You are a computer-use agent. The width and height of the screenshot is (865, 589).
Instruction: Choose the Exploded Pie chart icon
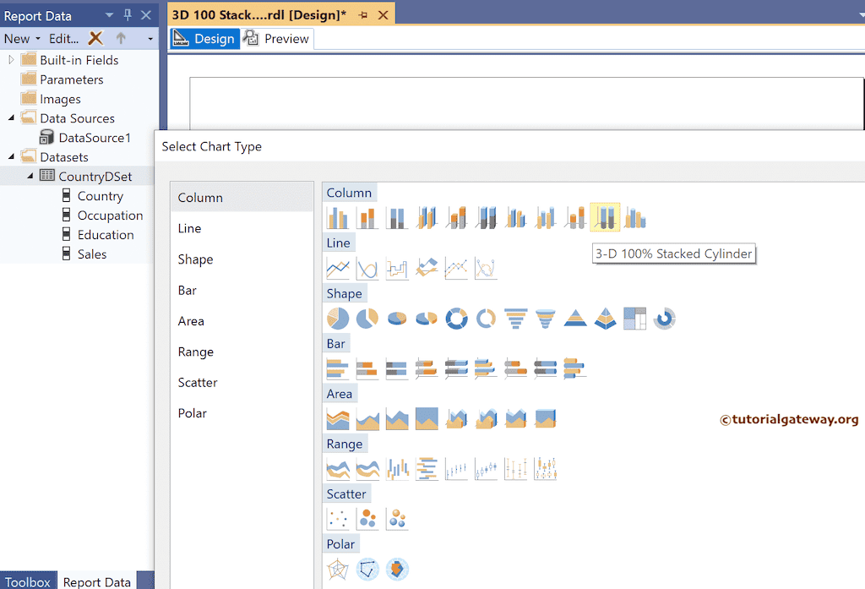(367, 319)
